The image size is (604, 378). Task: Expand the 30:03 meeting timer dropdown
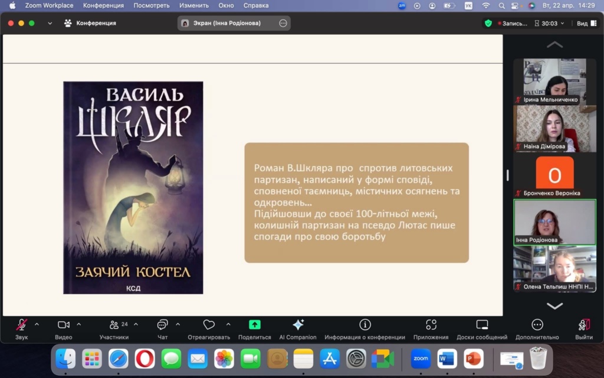coord(549,24)
